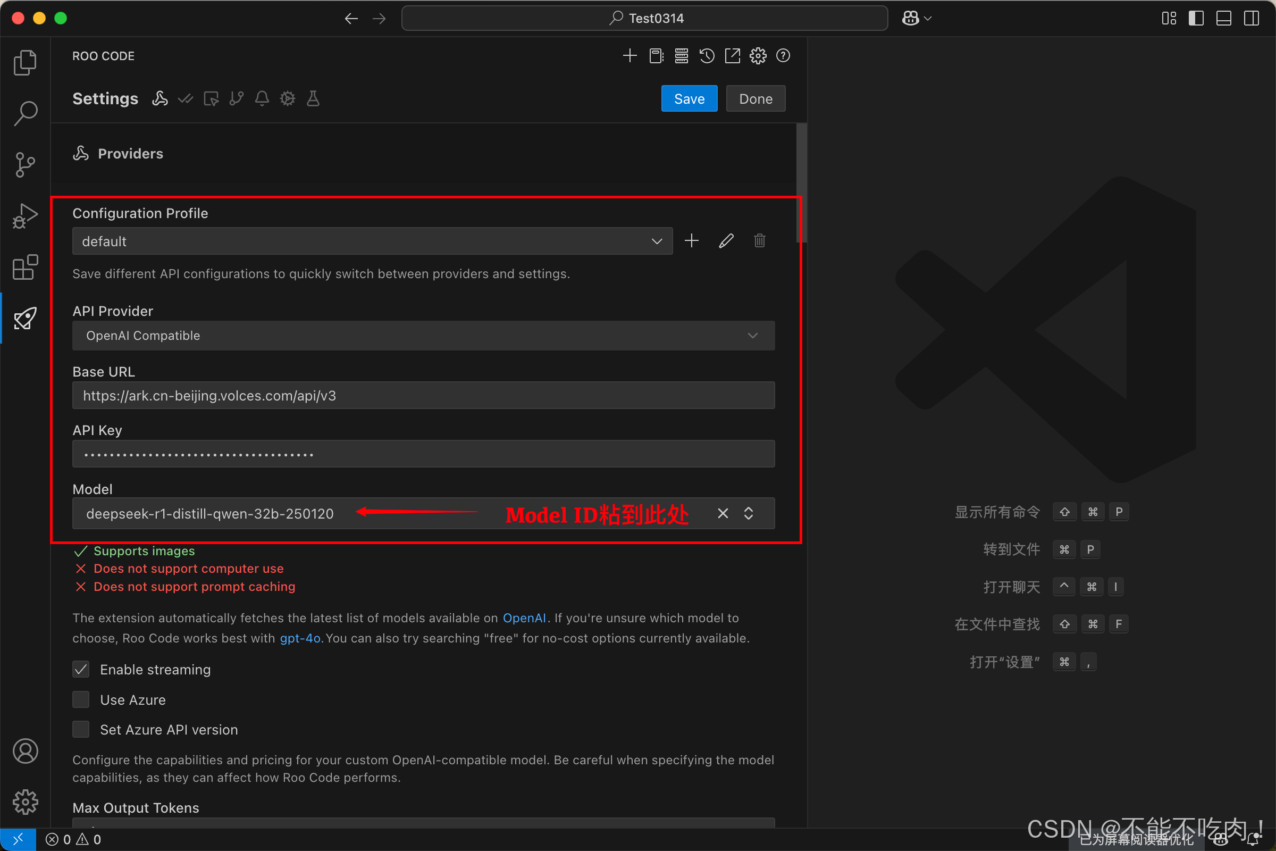Click the blue Save button
Viewport: 1276px width, 851px height.
689,99
